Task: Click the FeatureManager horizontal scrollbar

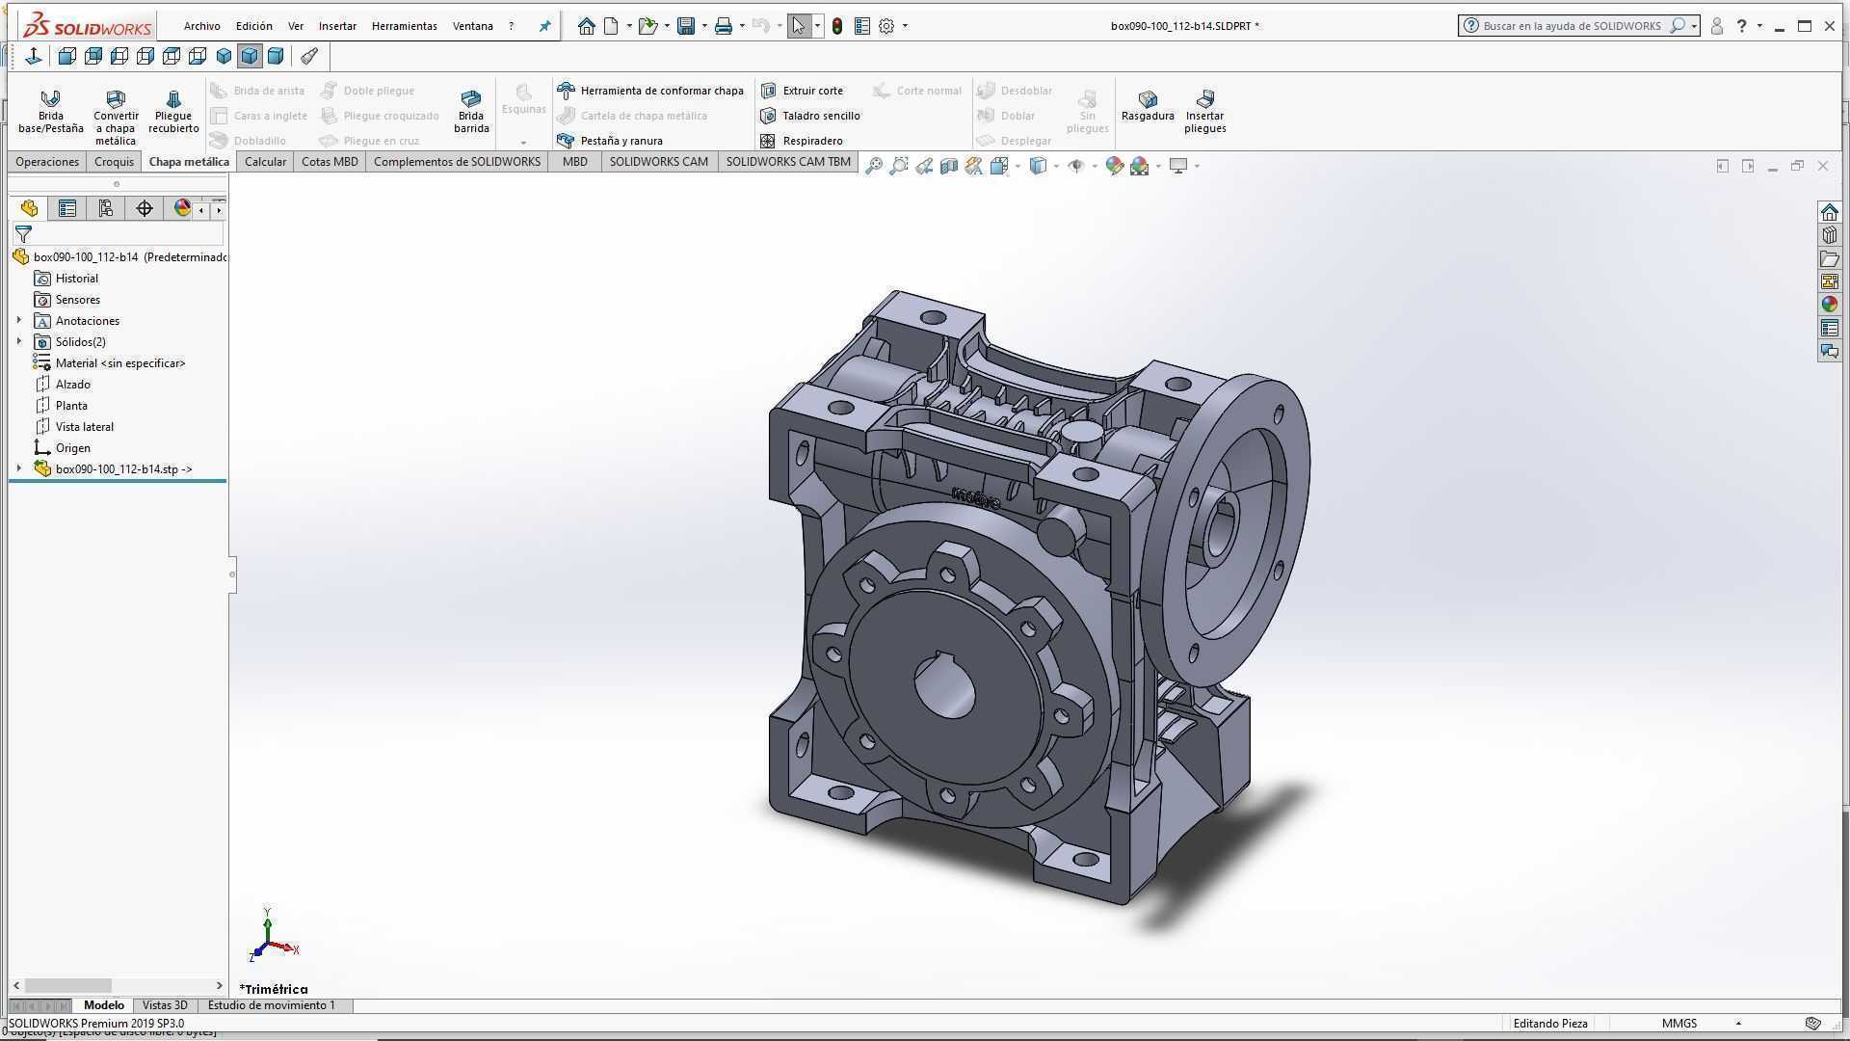Action: (67, 985)
